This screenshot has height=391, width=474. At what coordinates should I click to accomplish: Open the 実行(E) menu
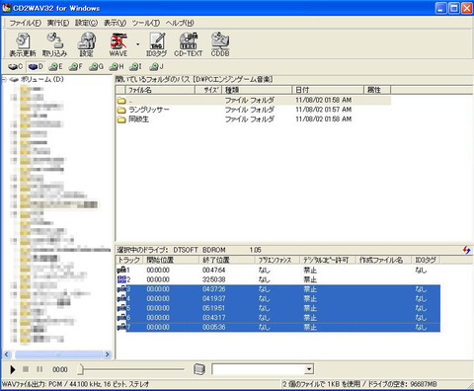(58, 23)
